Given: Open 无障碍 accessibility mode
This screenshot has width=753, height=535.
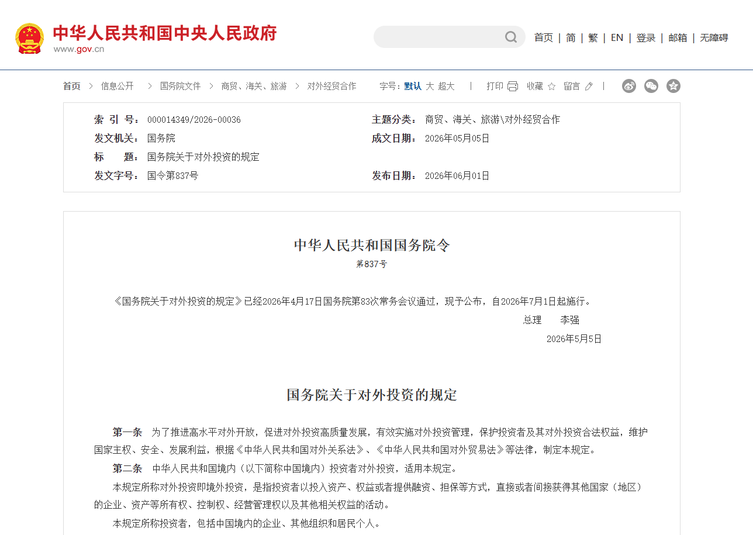Looking at the screenshot, I should [x=714, y=37].
